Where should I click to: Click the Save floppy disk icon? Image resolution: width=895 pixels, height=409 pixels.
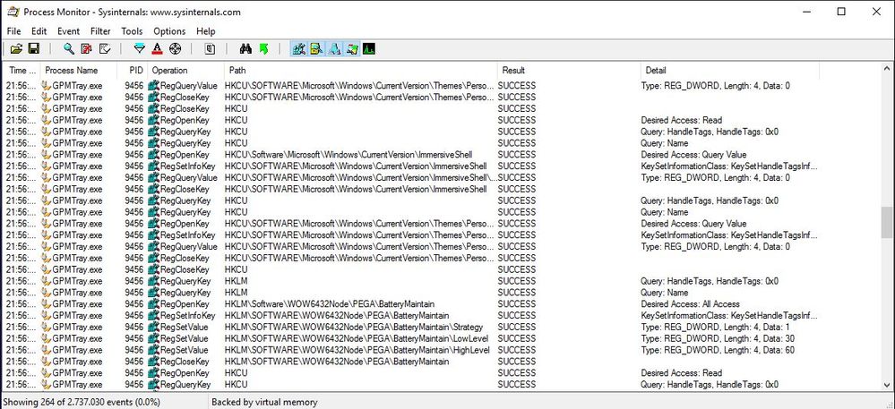[x=33, y=48]
